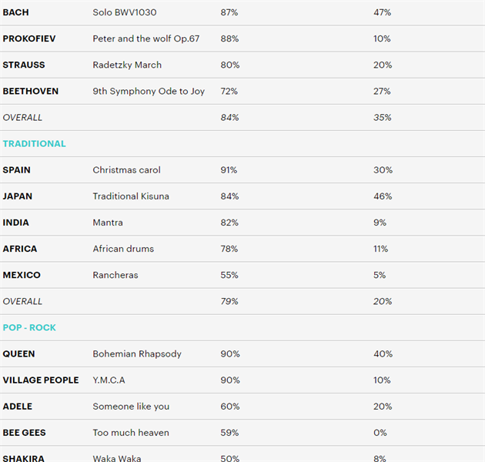Click the Traditional Kisuna entry
Viewport: 485px width, 462px height.
pos(131,196)
